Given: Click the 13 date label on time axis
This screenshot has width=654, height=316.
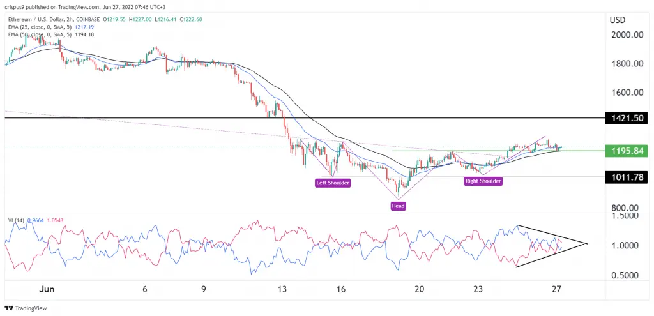Looking at the screenshot, I should point(283,289).
